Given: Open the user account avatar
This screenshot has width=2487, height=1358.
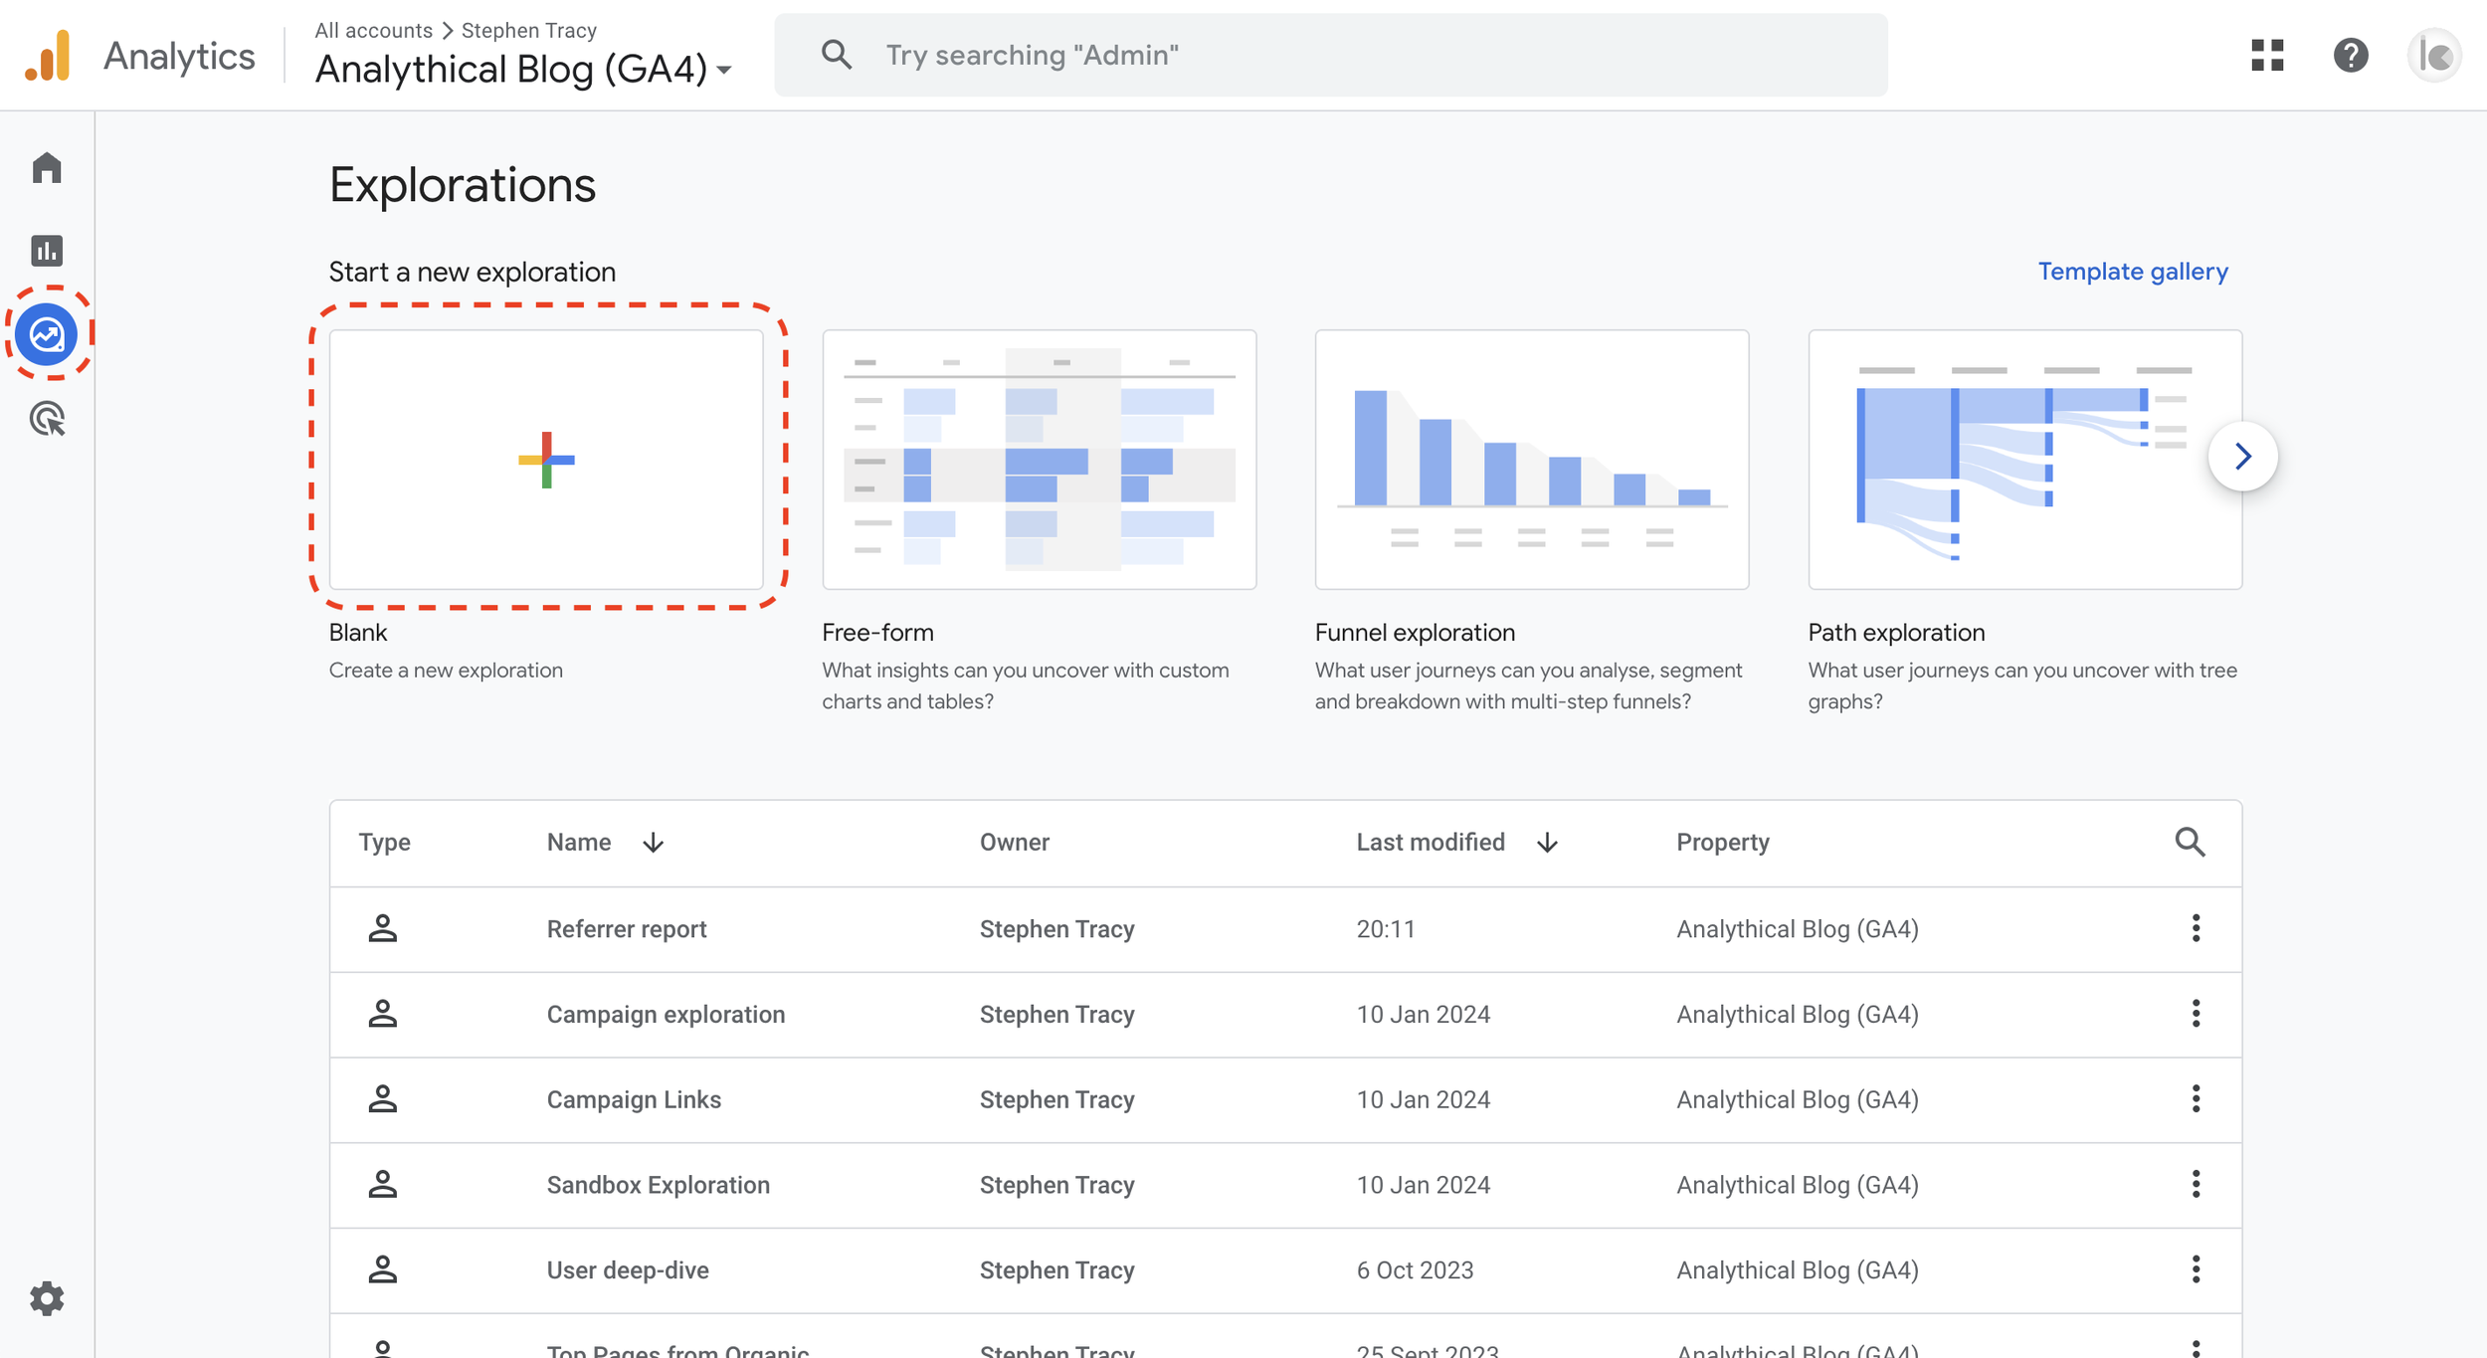Looking at the screenshot, I should coord(2433,55).
